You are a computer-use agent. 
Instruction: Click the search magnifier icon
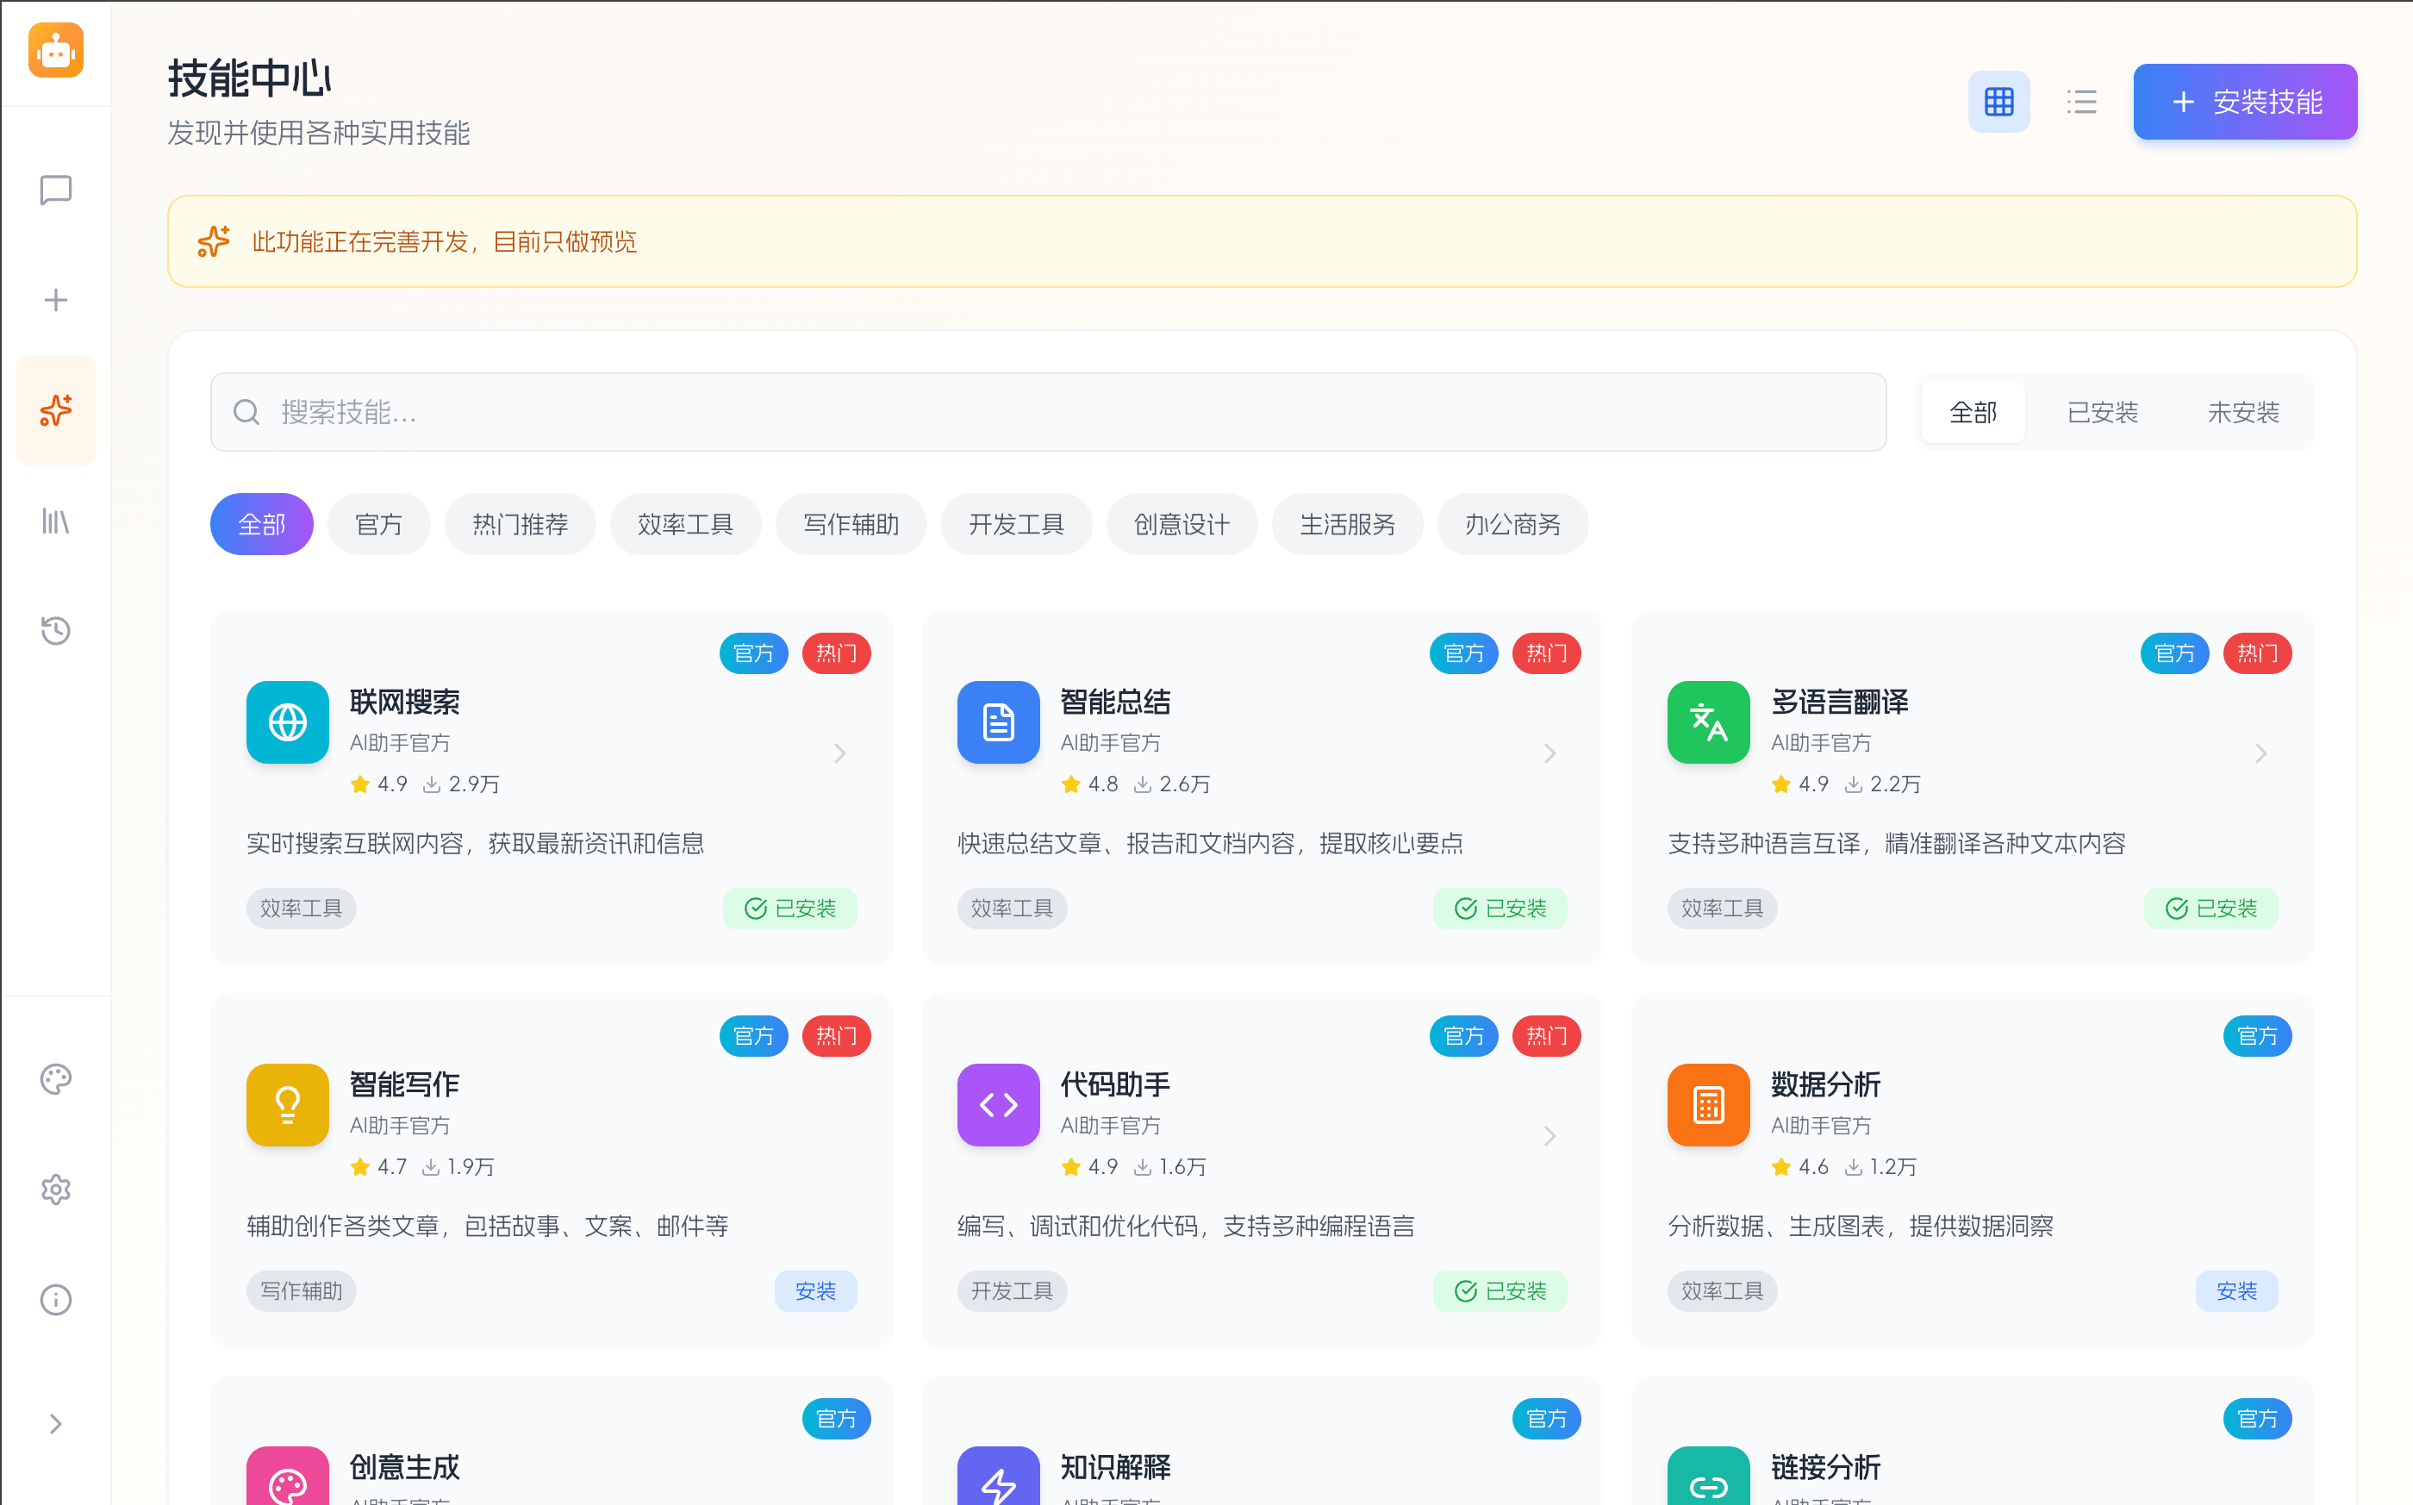[x=246, y=412]
